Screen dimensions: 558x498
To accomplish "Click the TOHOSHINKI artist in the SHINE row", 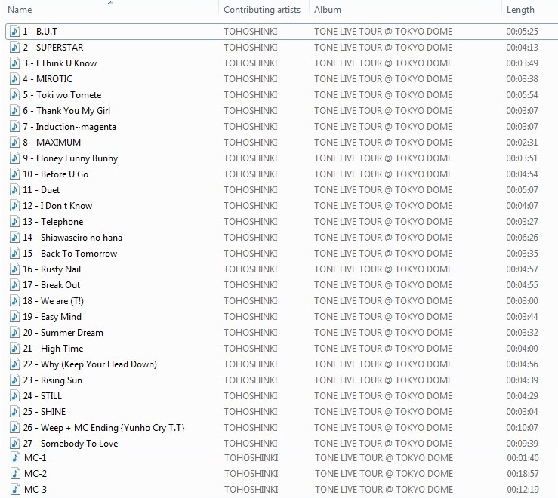I will 251,411.
